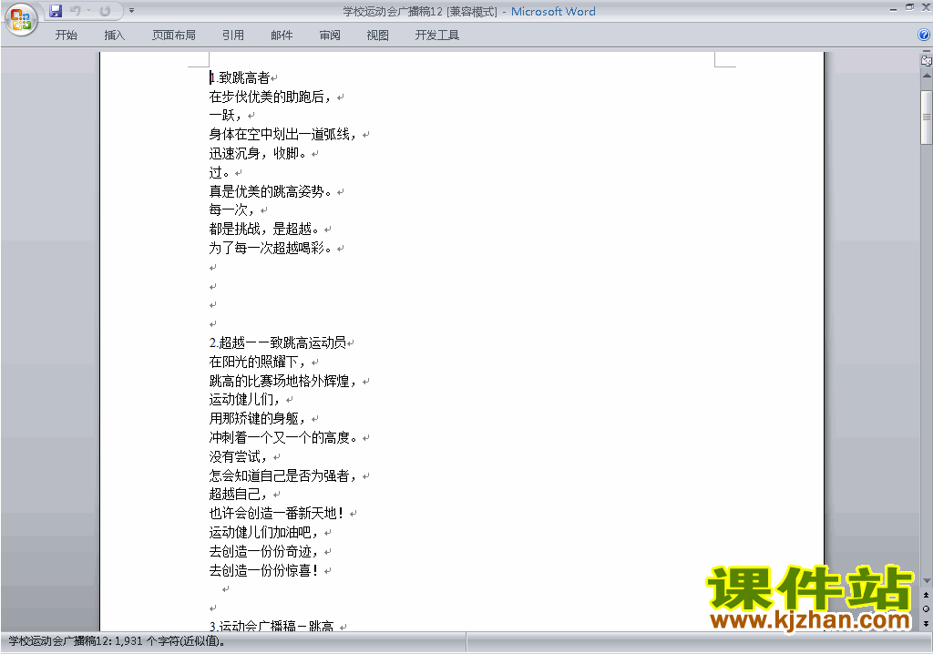Click the line 过。
Viewport: 933px width, 654px height.
click(219, 172)
